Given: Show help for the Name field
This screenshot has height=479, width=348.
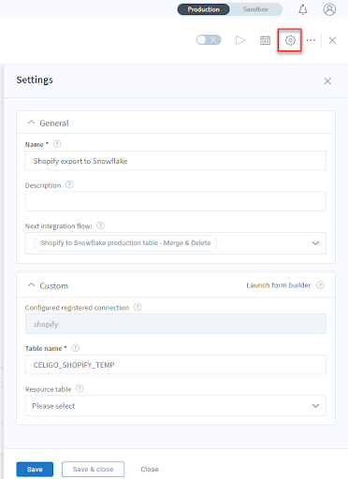Looking at the screenshot, I should 57,144.
